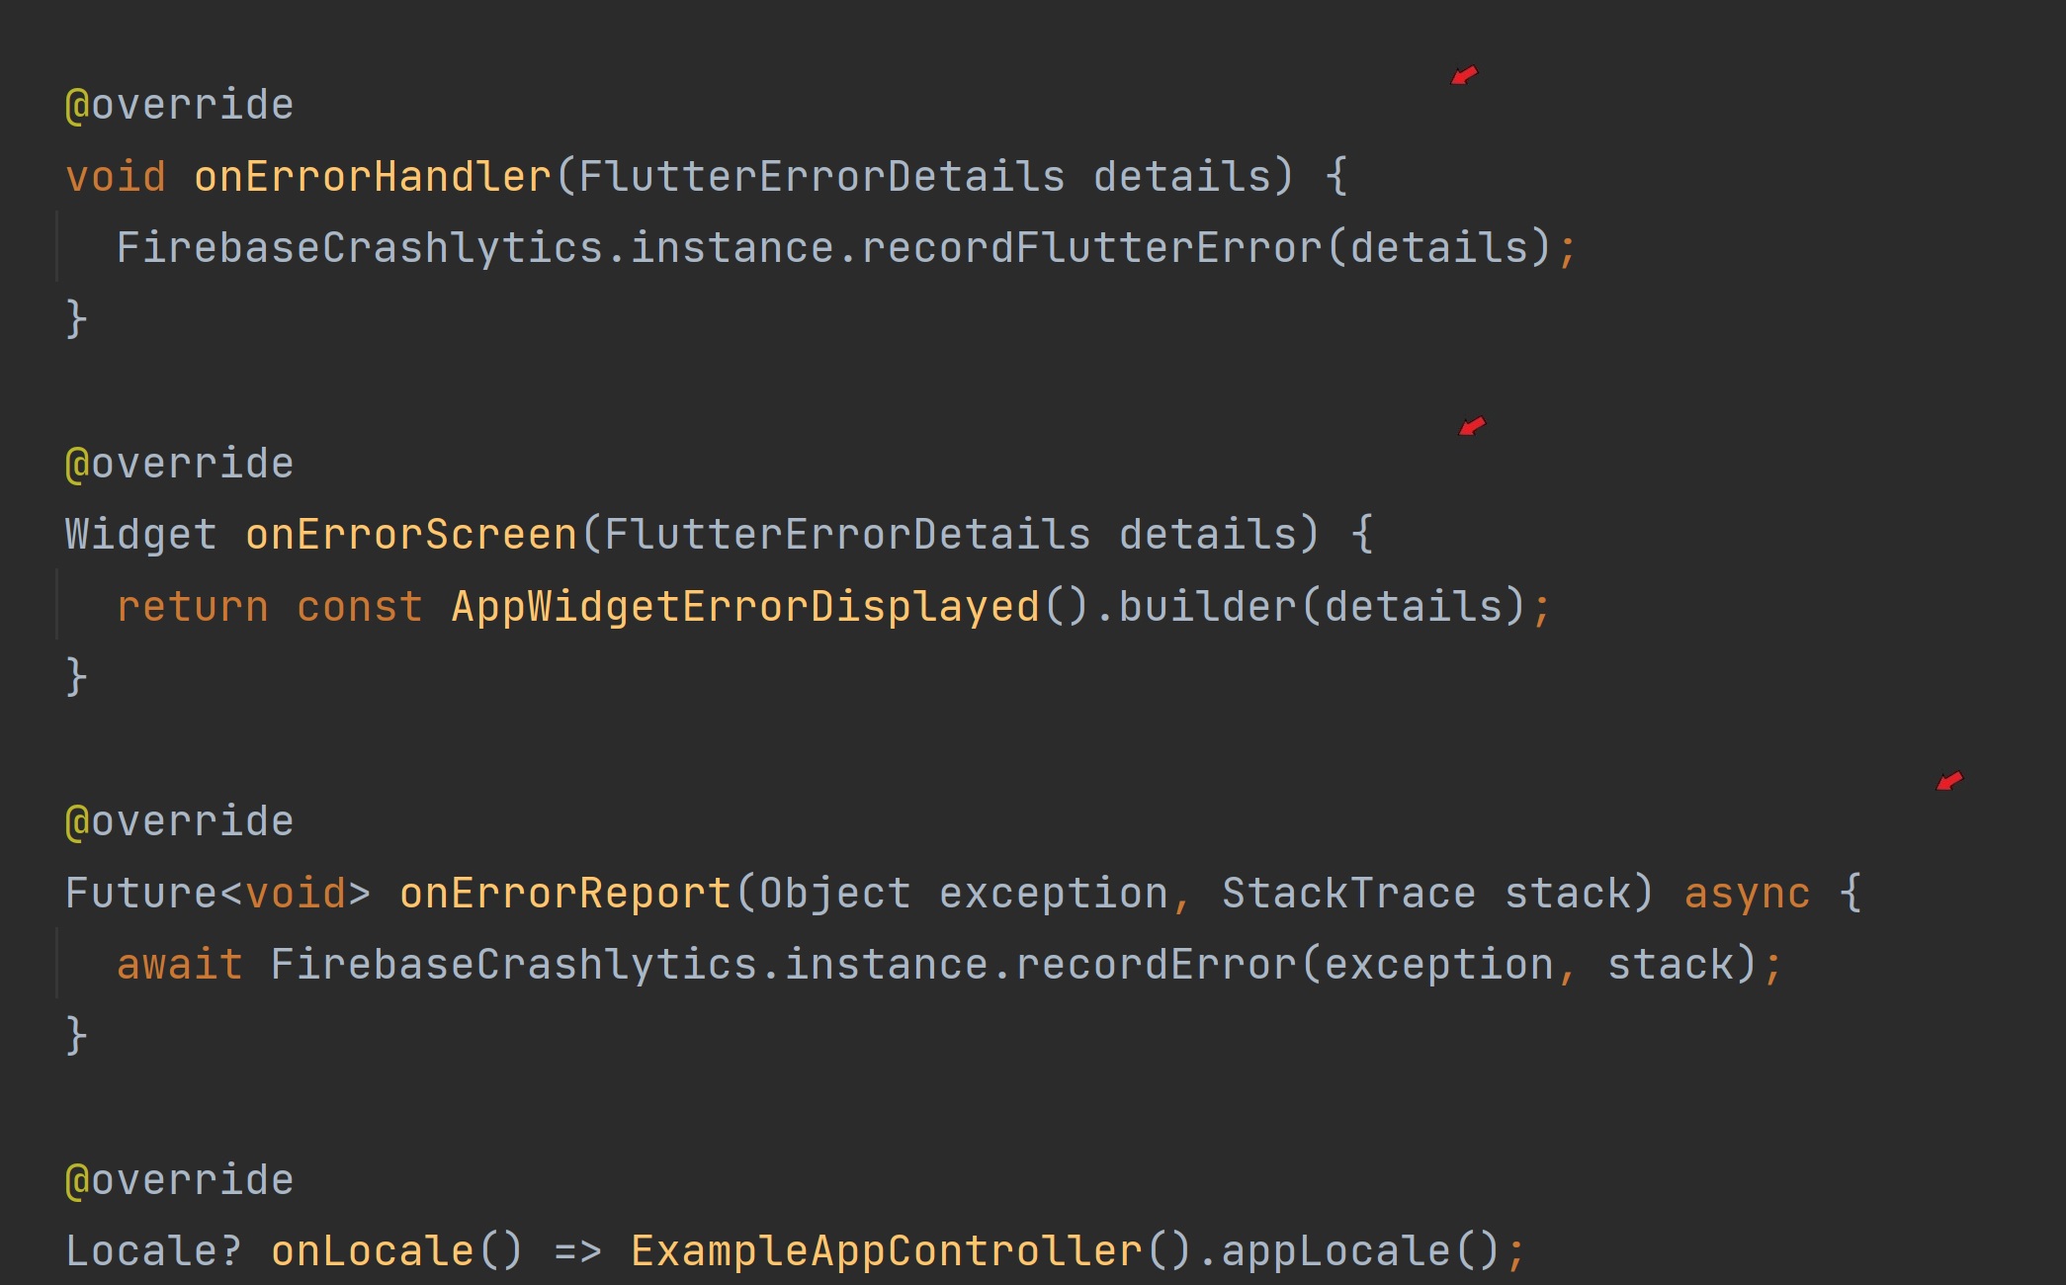The width and height of the screenshot is (2066, 1285).
Task: Click the await keyword inside onErrorReport
Action: click(x=178, y=963)
